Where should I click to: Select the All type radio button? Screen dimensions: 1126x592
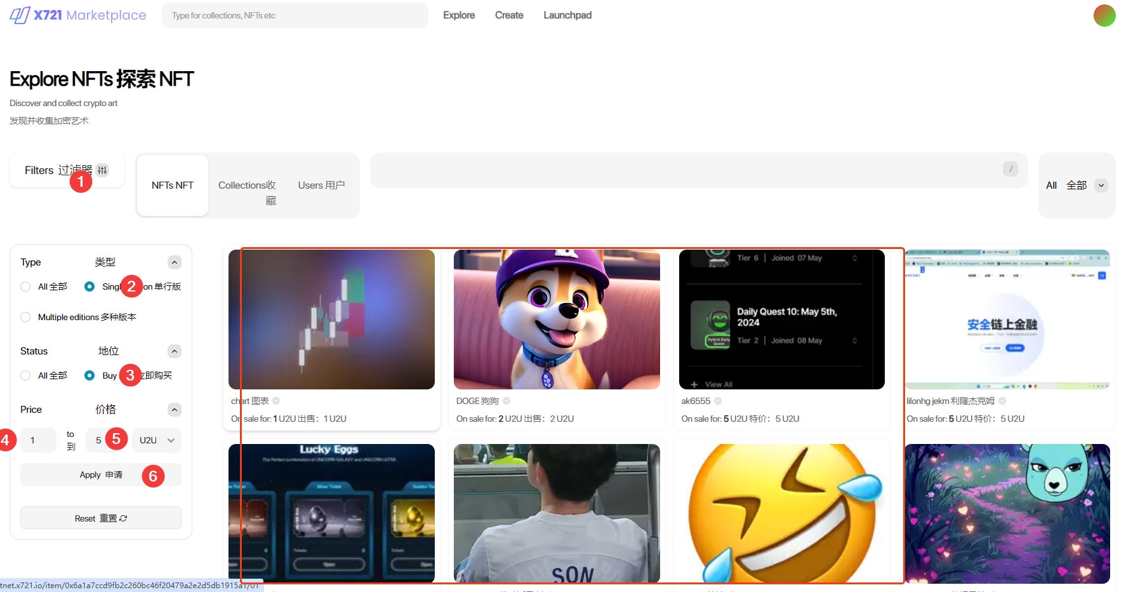coord(25,286)
